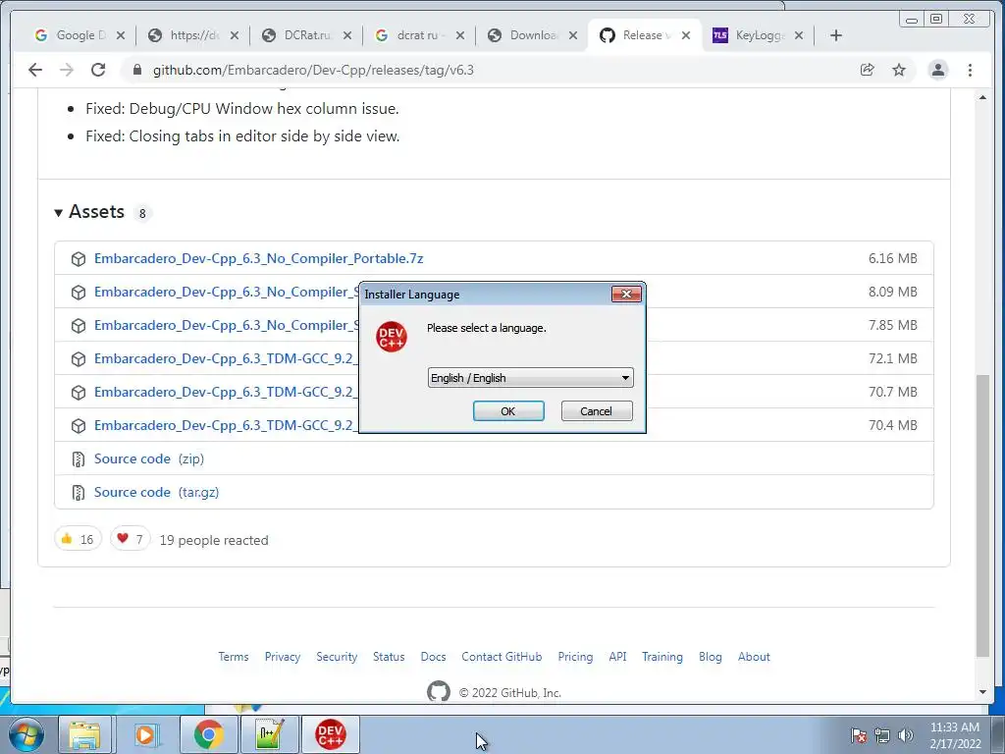Open the Chrome profile avatar menu
The height and width of the screenshot is (754, 1005).
coord(937,70)
